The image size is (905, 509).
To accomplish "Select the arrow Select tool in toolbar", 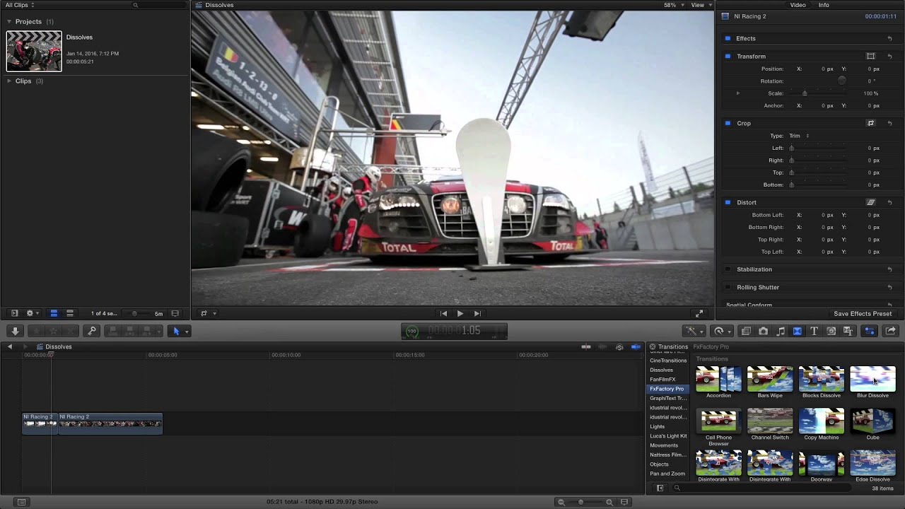I will click(x=176, y=331).
